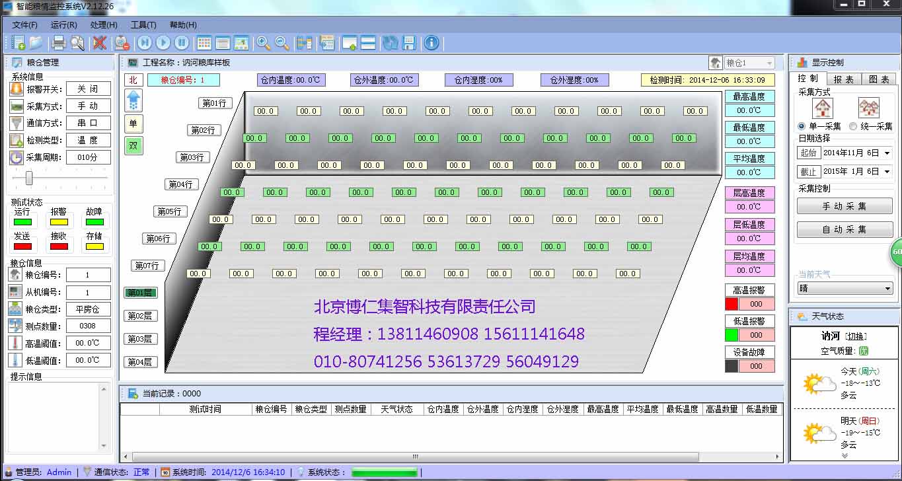Click 提示信息 box scroll-down arrow
Screen dimensions: 902x481
(104, 446)
